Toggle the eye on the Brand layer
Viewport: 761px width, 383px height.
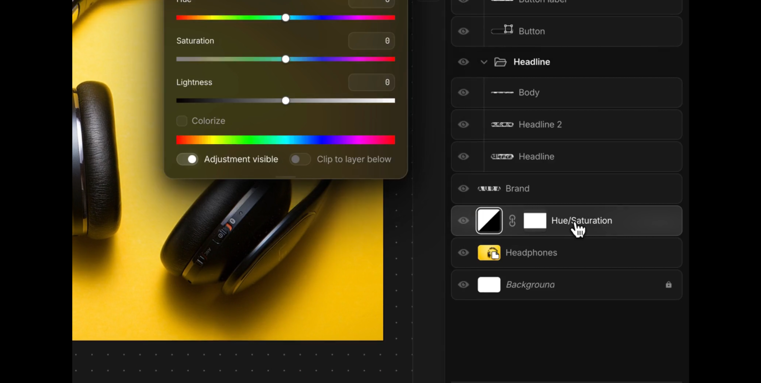click(x=463, y=188)
